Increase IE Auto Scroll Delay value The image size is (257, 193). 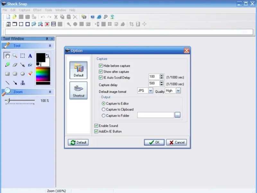coord(162,76)
